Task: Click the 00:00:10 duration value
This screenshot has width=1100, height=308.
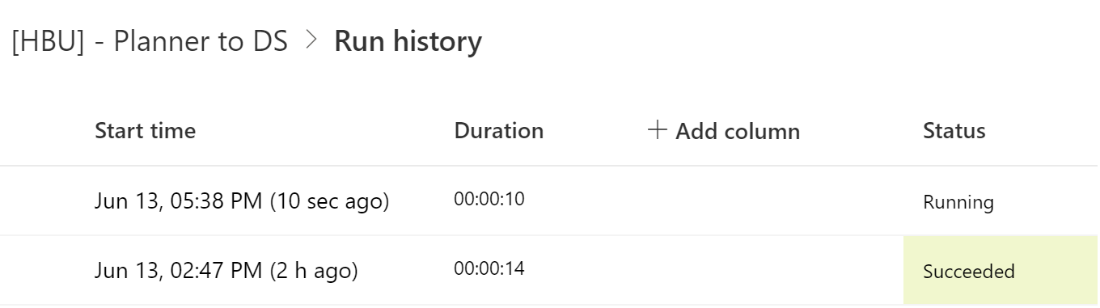Action: (x=489, y=200)
